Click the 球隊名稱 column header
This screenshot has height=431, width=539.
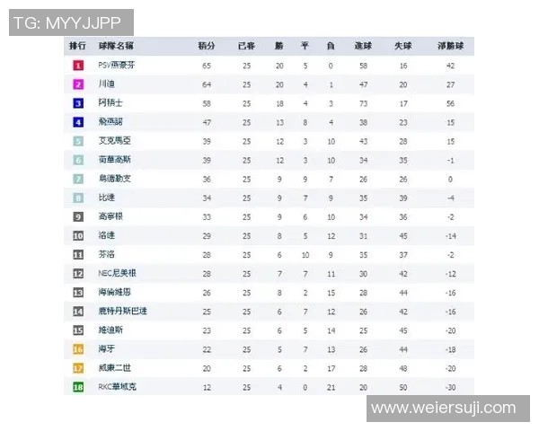117,45
